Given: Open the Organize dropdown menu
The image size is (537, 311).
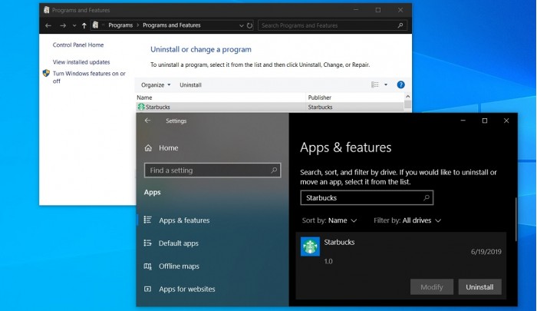Looking at the screenshot, I should coord(156,84).
